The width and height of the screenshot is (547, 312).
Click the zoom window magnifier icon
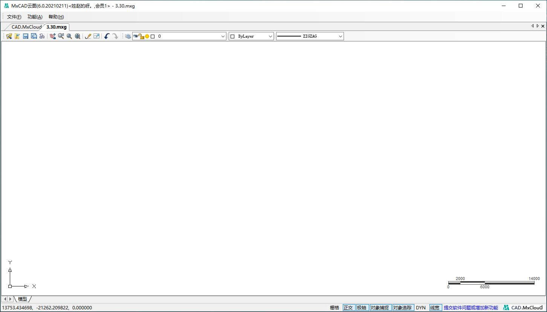pyautogui.click(x=69, y=36)
